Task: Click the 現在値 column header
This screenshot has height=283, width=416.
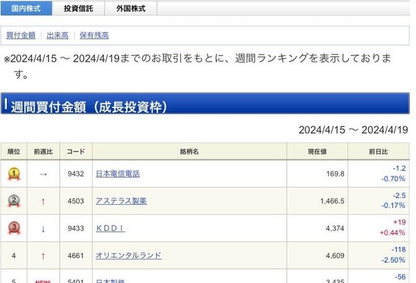Action: pos(317,152)
